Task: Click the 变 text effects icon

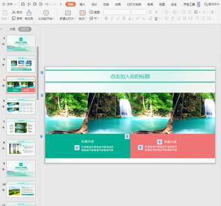Action: 156,18
